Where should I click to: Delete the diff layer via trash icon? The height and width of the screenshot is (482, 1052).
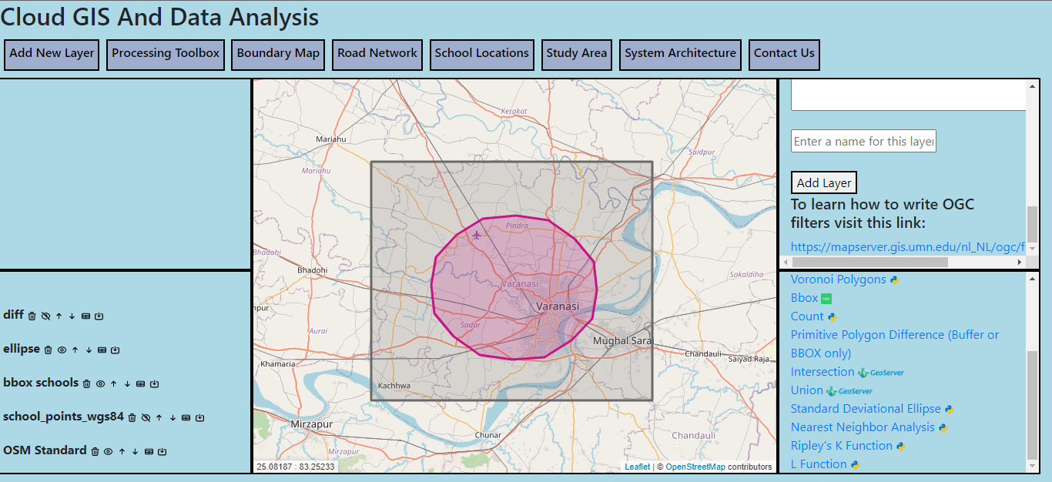coord(32,316)
